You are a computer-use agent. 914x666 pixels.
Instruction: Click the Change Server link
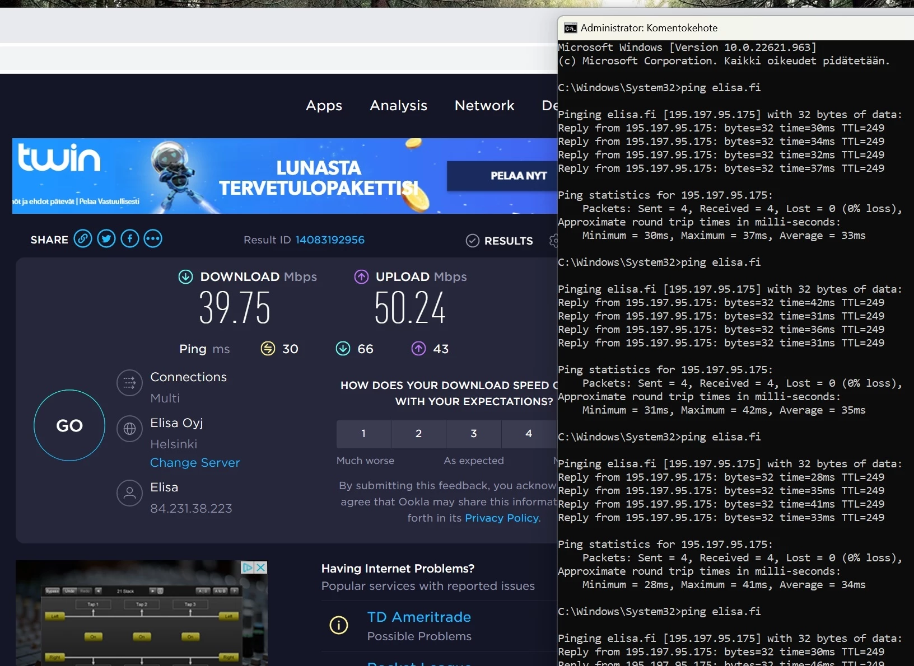click(x=195, y=463)
